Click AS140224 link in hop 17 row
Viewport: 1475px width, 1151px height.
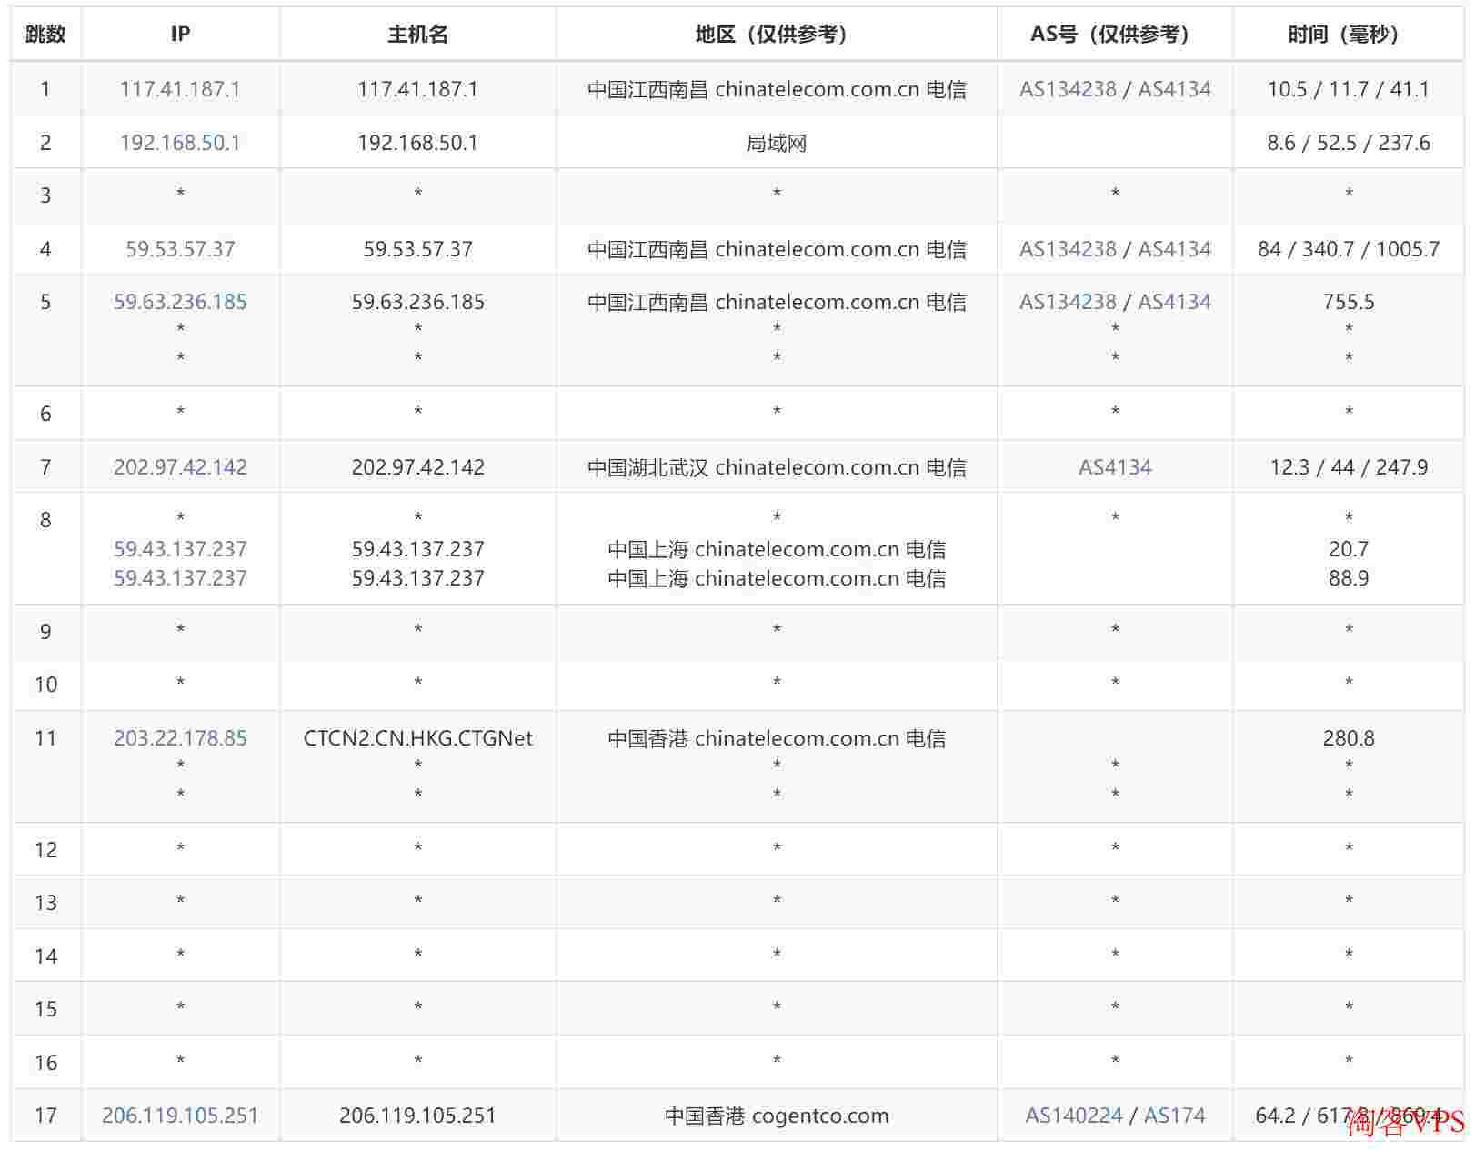coord(1074,1116)
